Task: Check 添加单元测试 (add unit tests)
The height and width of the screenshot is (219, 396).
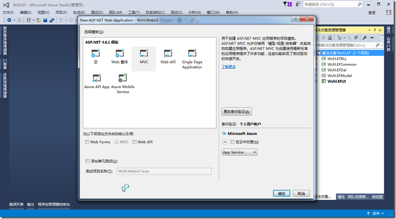Action: click(x=88, y=161)
